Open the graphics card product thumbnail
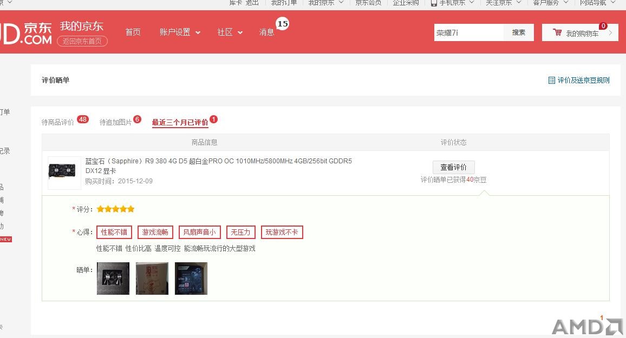The width and height of the screenshot is (626, 338). pos(63,172)
